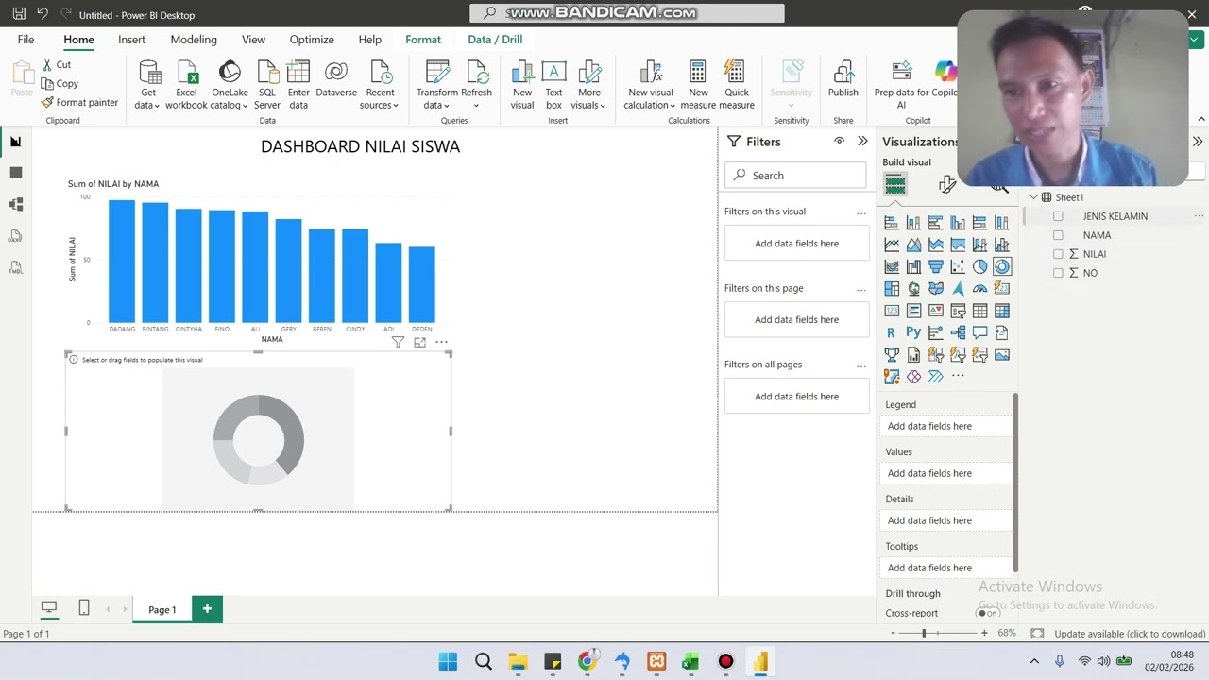Open the Table view in left sidebar
Viewport: 1209px width, 680px height.
15,173
